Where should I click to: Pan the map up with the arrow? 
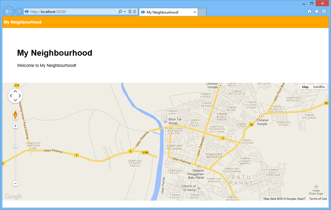[15, 91]
